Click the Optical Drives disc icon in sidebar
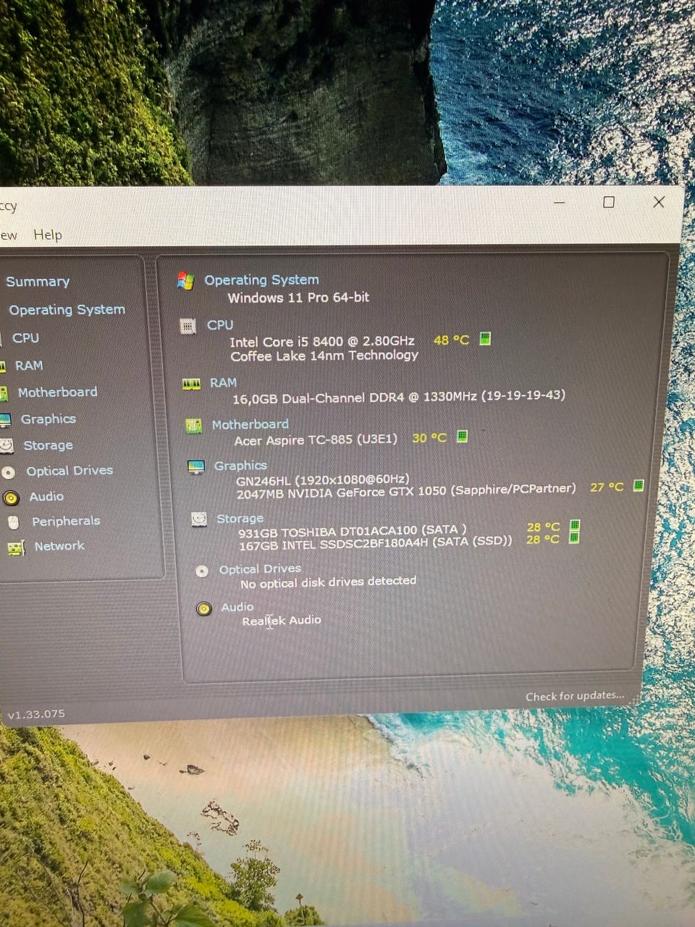Image resolution: width=695 pixels, height=927 pixels. tap(9, 472)
